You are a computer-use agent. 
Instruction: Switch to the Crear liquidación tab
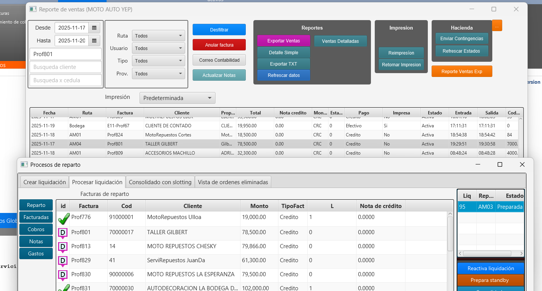click(44, 182)
